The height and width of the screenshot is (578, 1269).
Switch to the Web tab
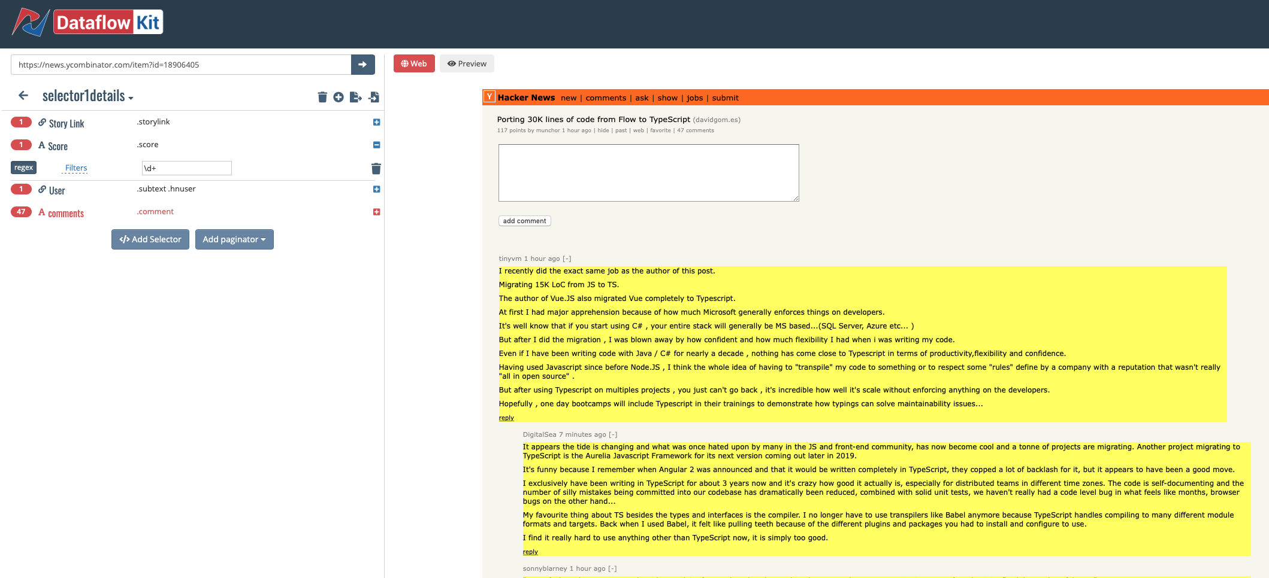click(414, 63)
